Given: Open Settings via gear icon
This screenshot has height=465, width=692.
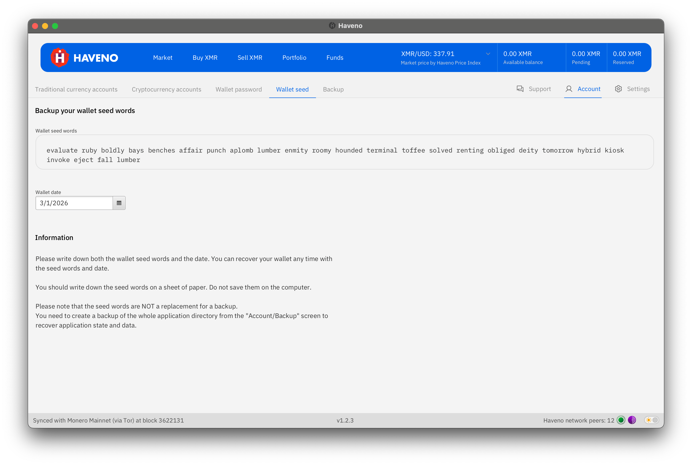Looking at the screenshot, I should point(618,89).
